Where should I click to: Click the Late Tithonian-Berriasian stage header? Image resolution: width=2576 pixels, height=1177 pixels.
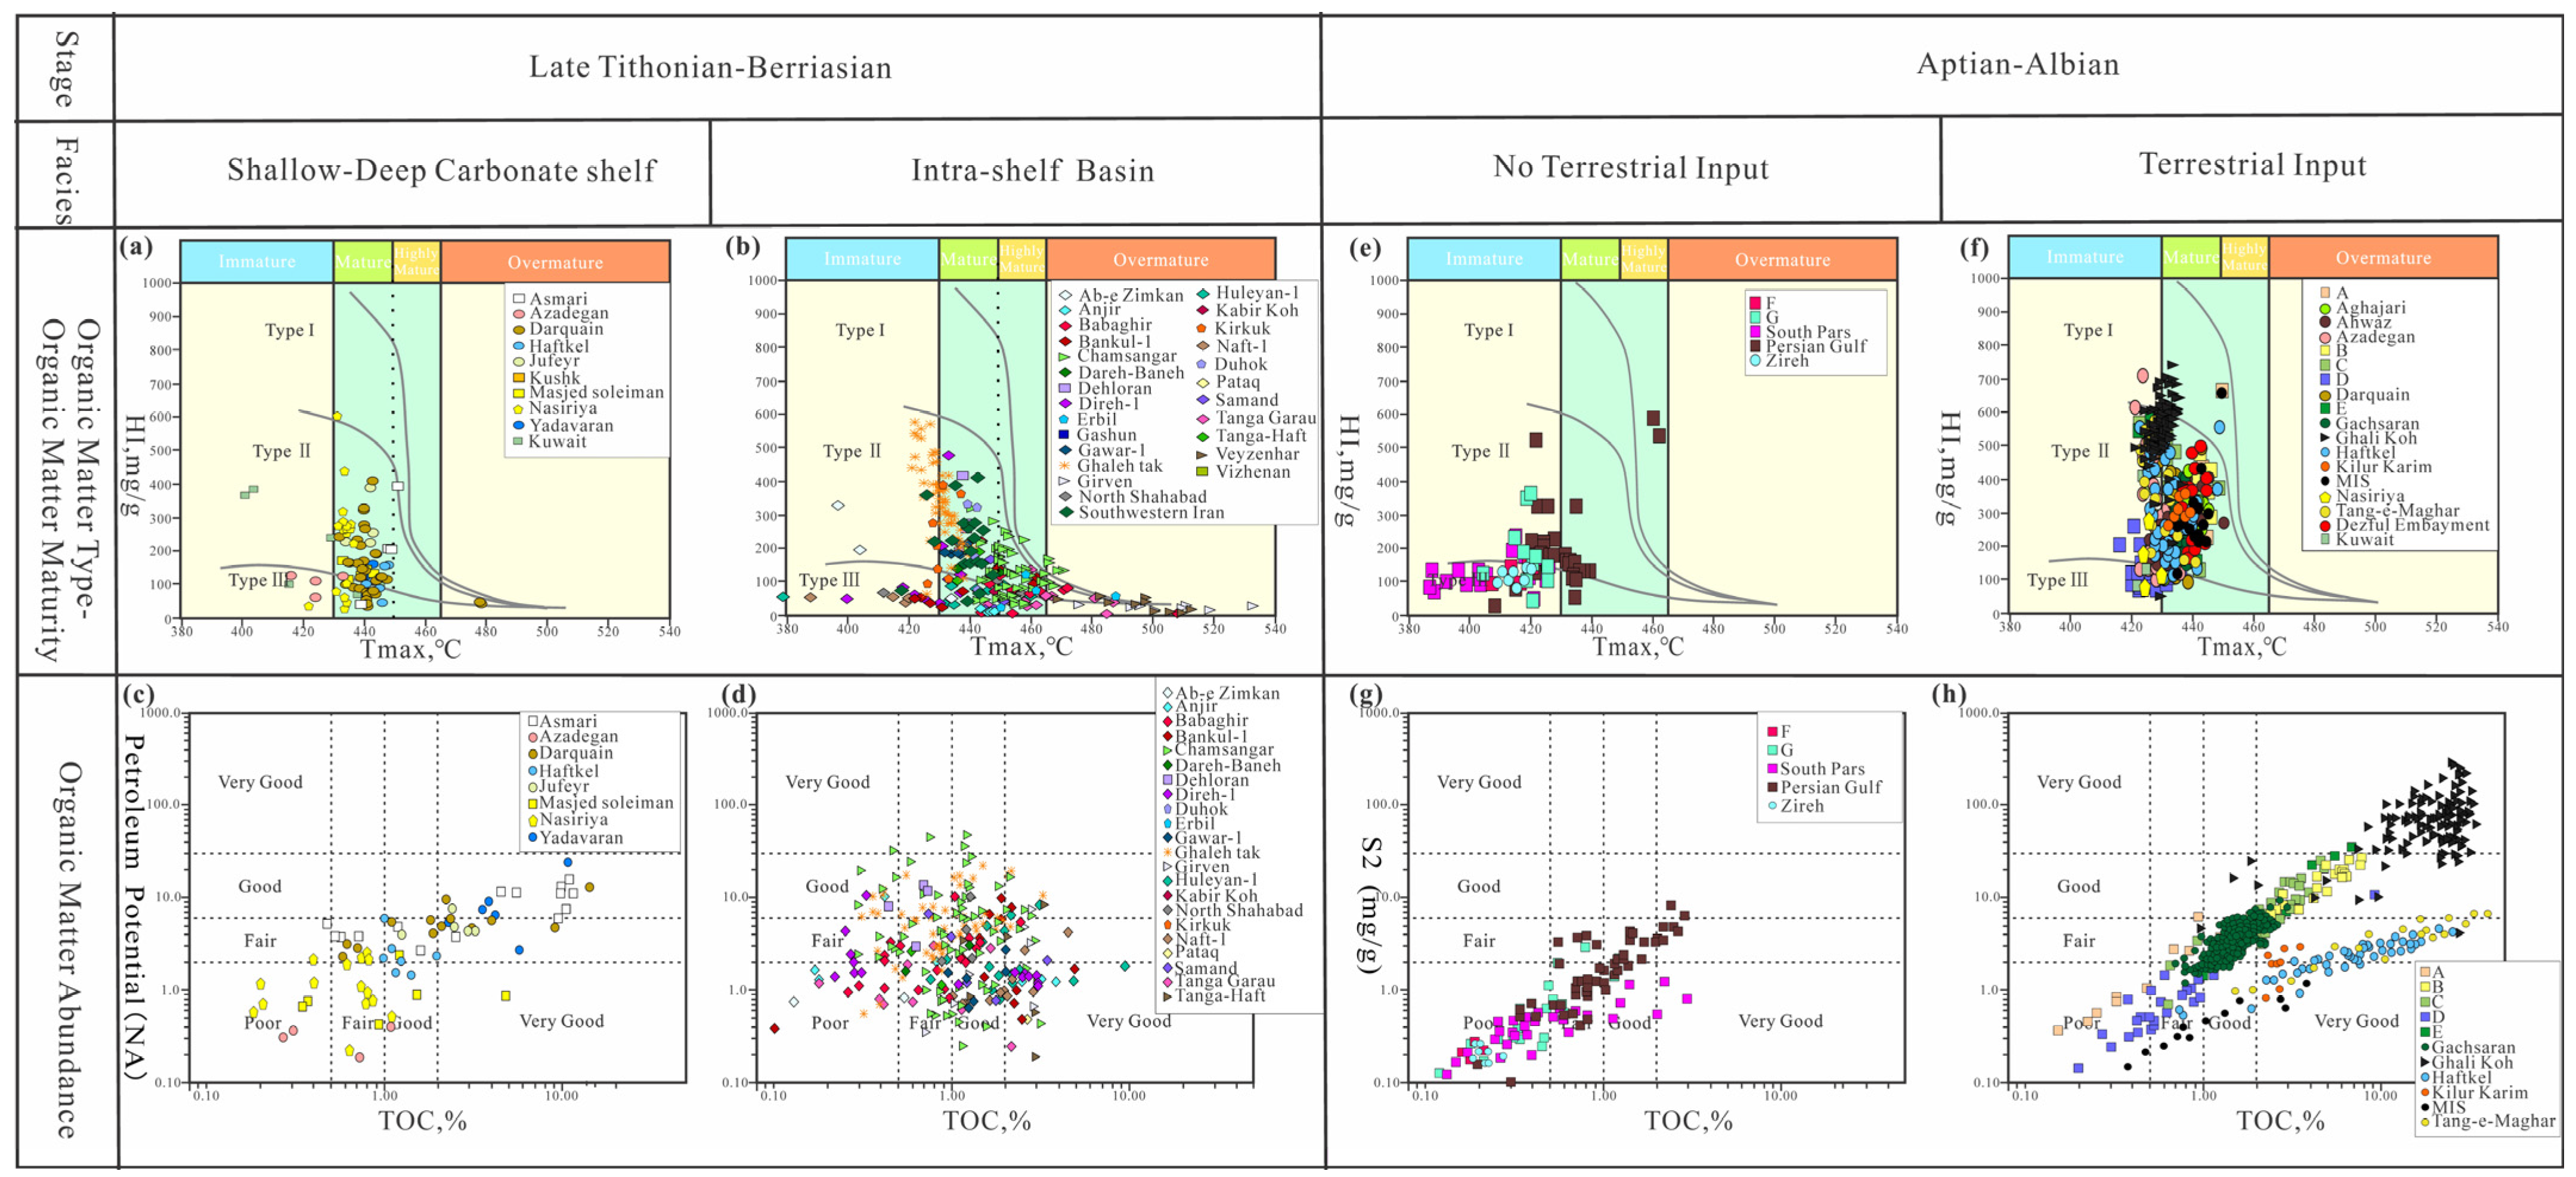[x=710, y=67]
